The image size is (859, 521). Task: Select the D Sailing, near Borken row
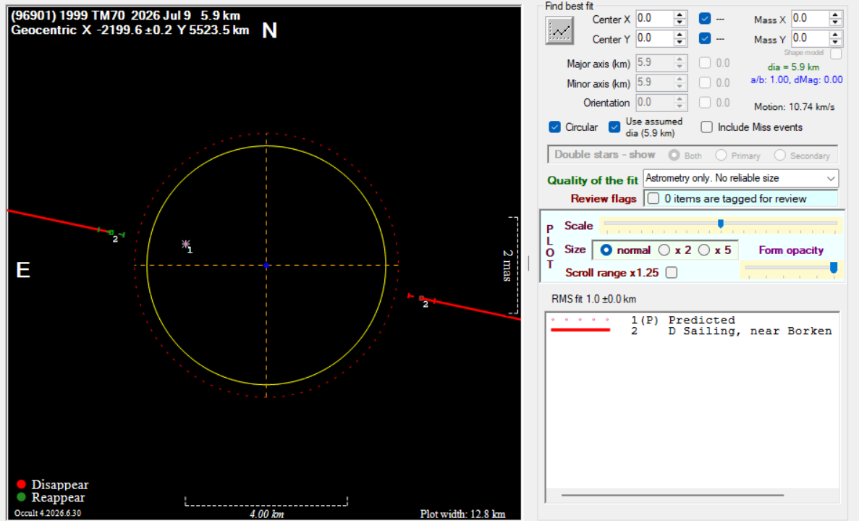point(693,331)
